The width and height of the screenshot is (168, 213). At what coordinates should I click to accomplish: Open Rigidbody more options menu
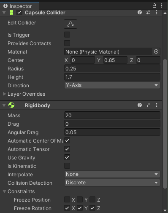157,105
